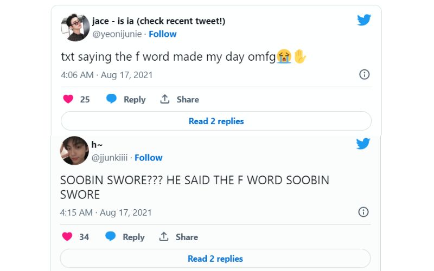
Task: Follow @jjunkiiii
Action: [x=149, y=157]
